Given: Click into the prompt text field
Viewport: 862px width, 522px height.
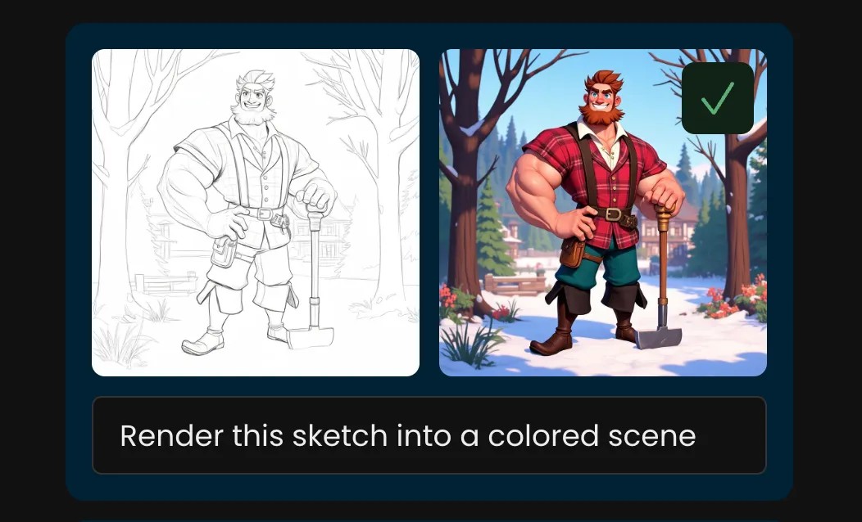Looking at the screenshot, I should tap(429, 435).
